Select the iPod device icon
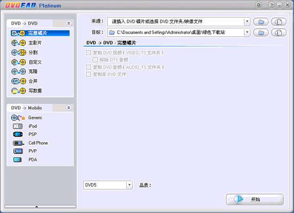Screen dimensions: 294x213 click(x=18, y=126)
